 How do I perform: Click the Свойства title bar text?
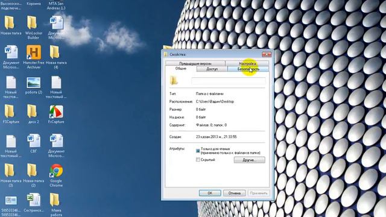(x=177, y=54)
